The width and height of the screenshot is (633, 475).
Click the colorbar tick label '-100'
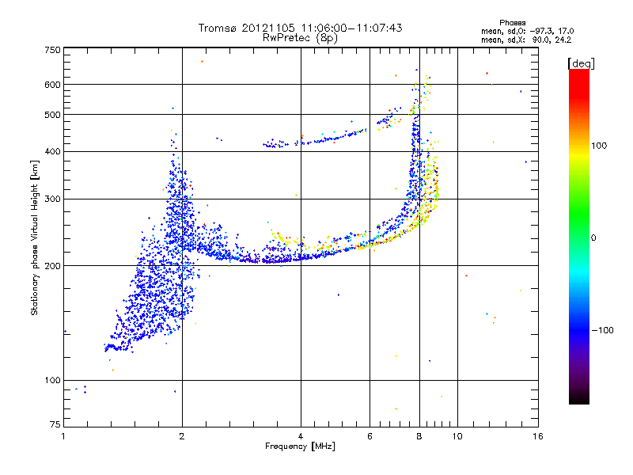(x=602, y=330)
